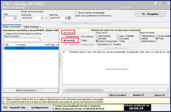Click the grid column selector icon above Prioridade
This screenshot has height=112, width=171.
click(64, 52)
